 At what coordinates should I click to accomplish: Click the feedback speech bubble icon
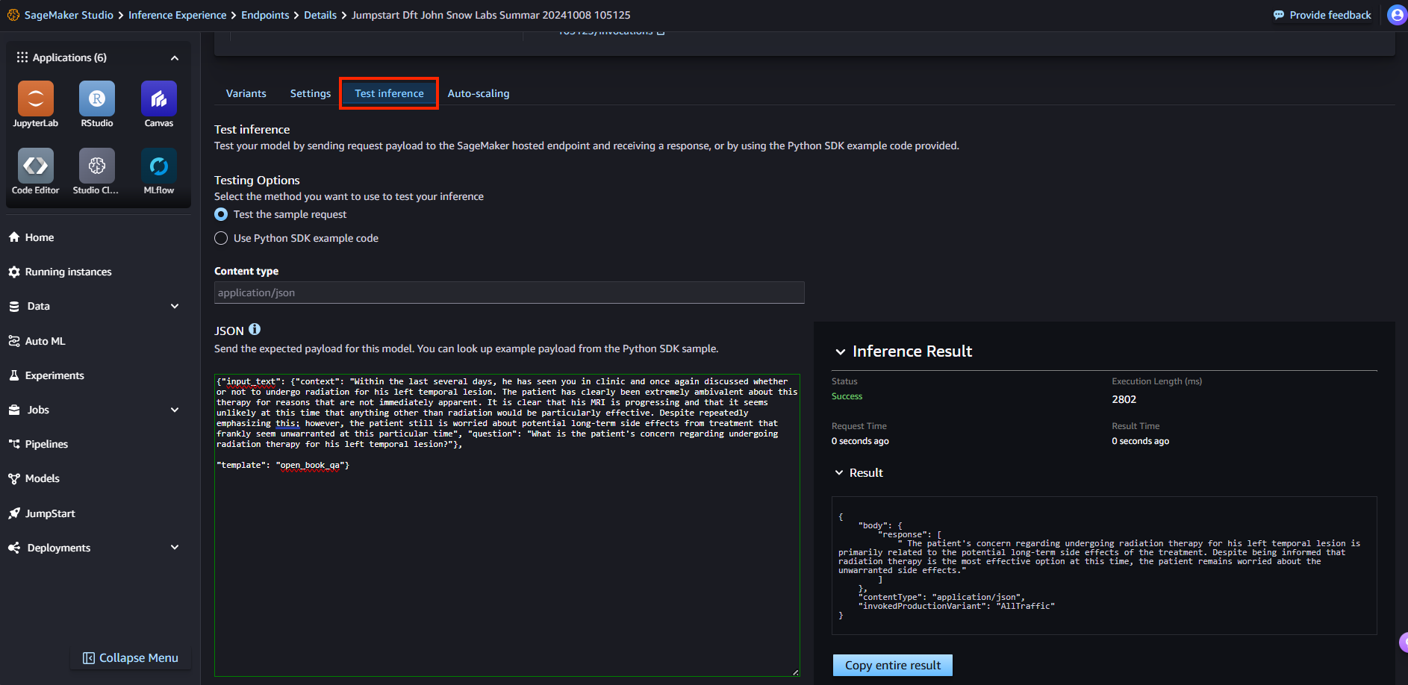pos(1279,15)
